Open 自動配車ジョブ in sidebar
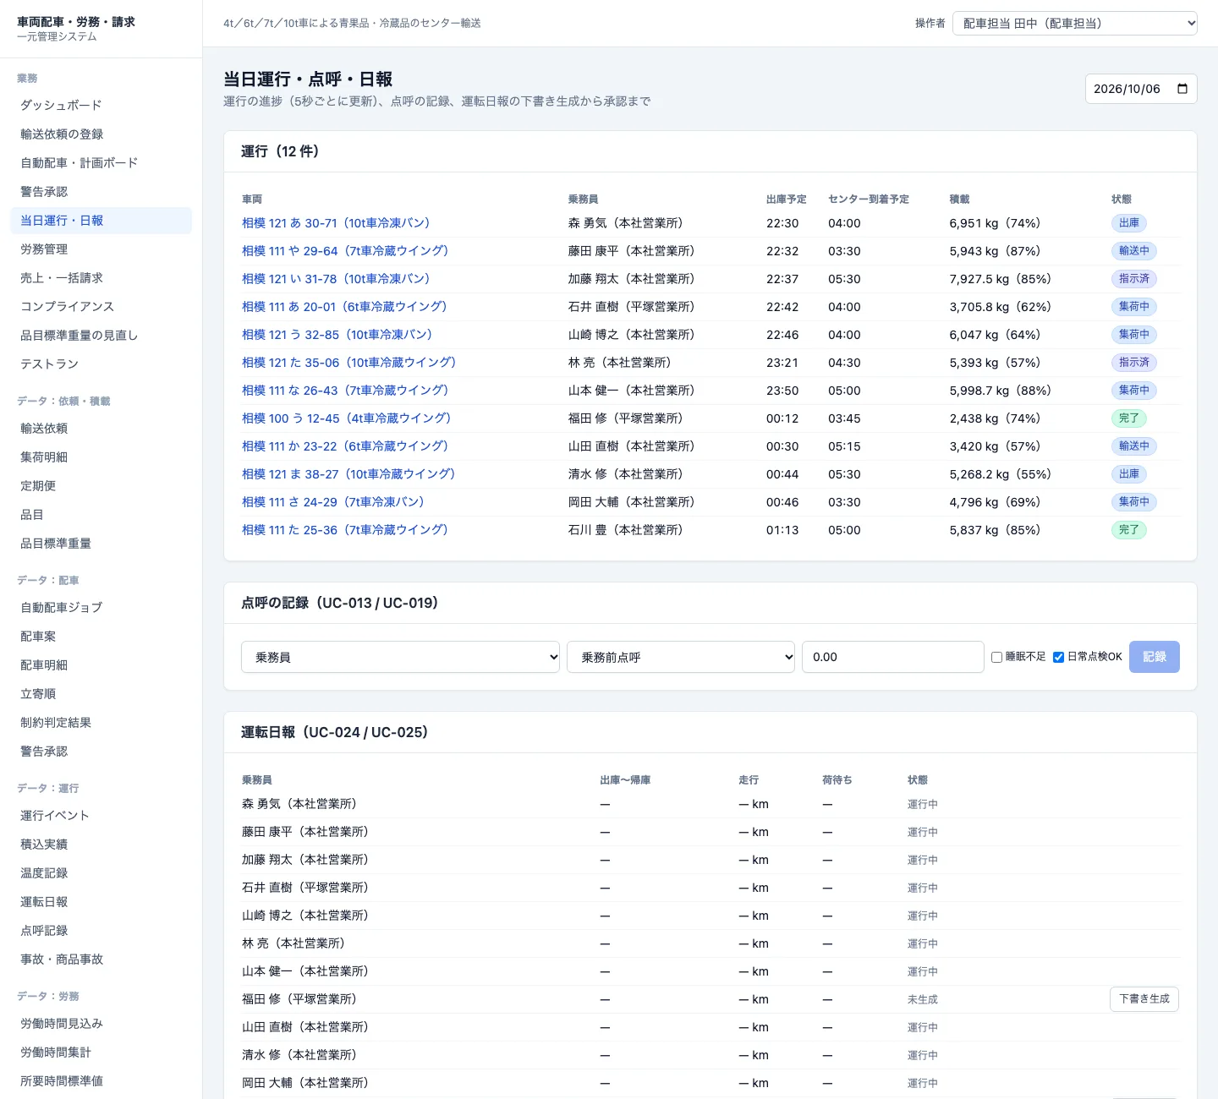 click(x=101, y=608)
